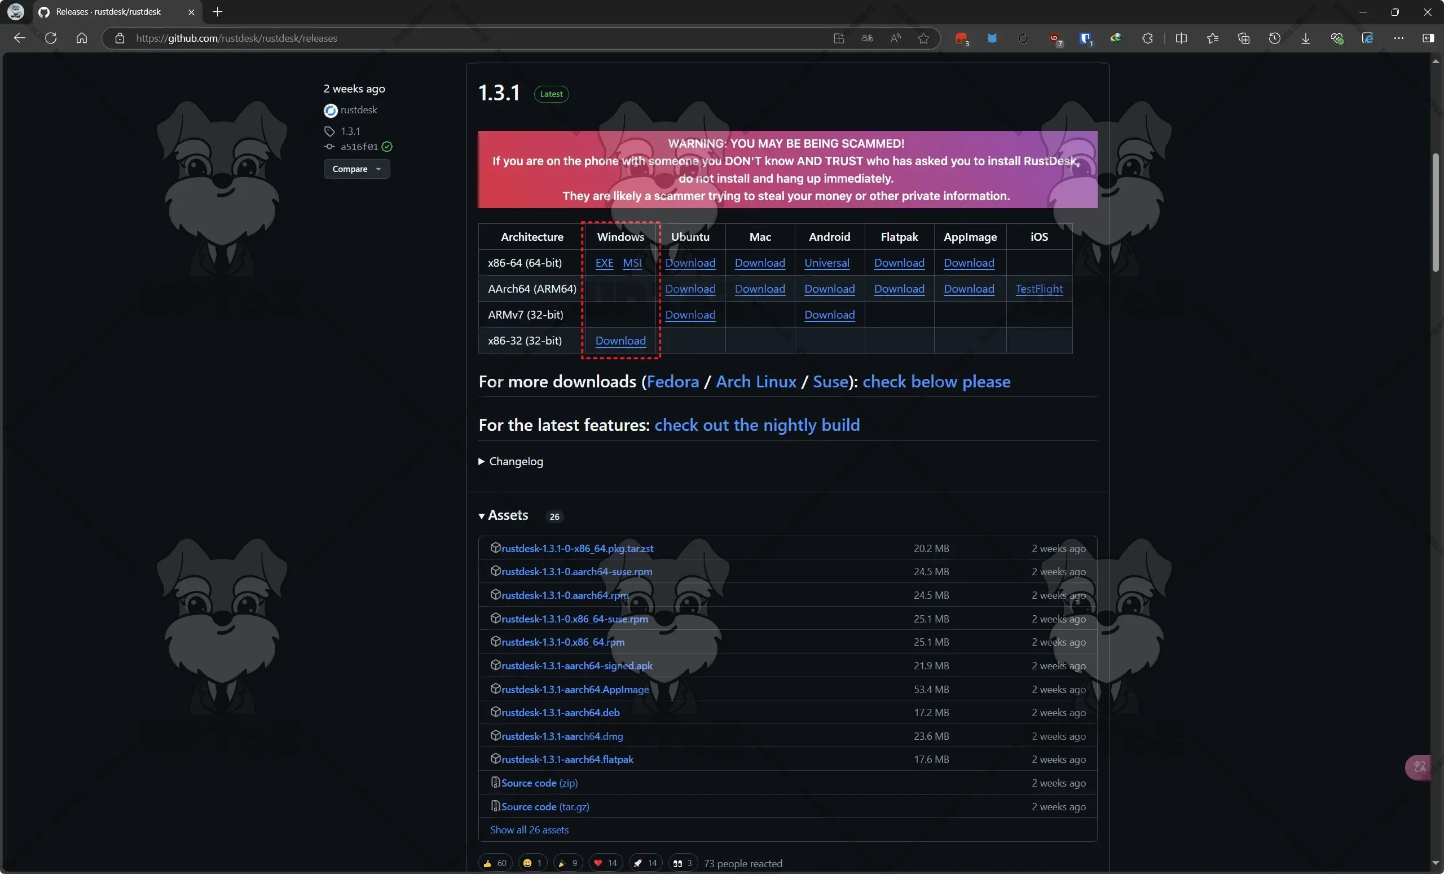Click the translate page icon in address bar
The width and height of the screenshot is (1444, 874).
pyautogui.click(x=868, y=38)
